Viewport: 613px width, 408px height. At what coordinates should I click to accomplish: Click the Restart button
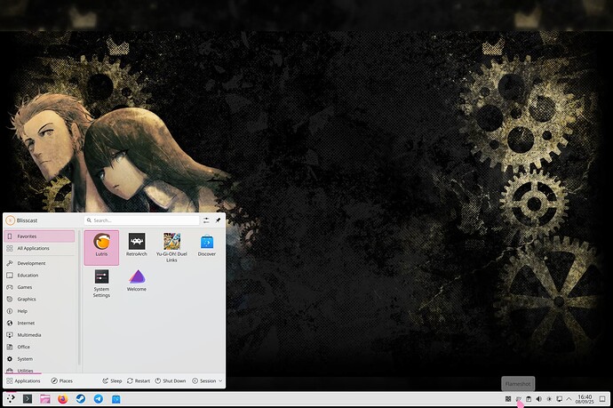(x=139, y=380)
